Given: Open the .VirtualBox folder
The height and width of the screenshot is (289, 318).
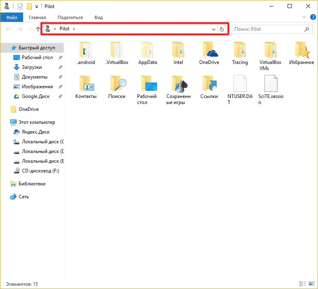Looking at the screenshot, I should click(x=117, y=53).
